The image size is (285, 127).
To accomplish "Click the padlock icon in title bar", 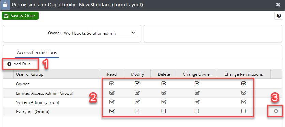I will (x=5, y=5).
